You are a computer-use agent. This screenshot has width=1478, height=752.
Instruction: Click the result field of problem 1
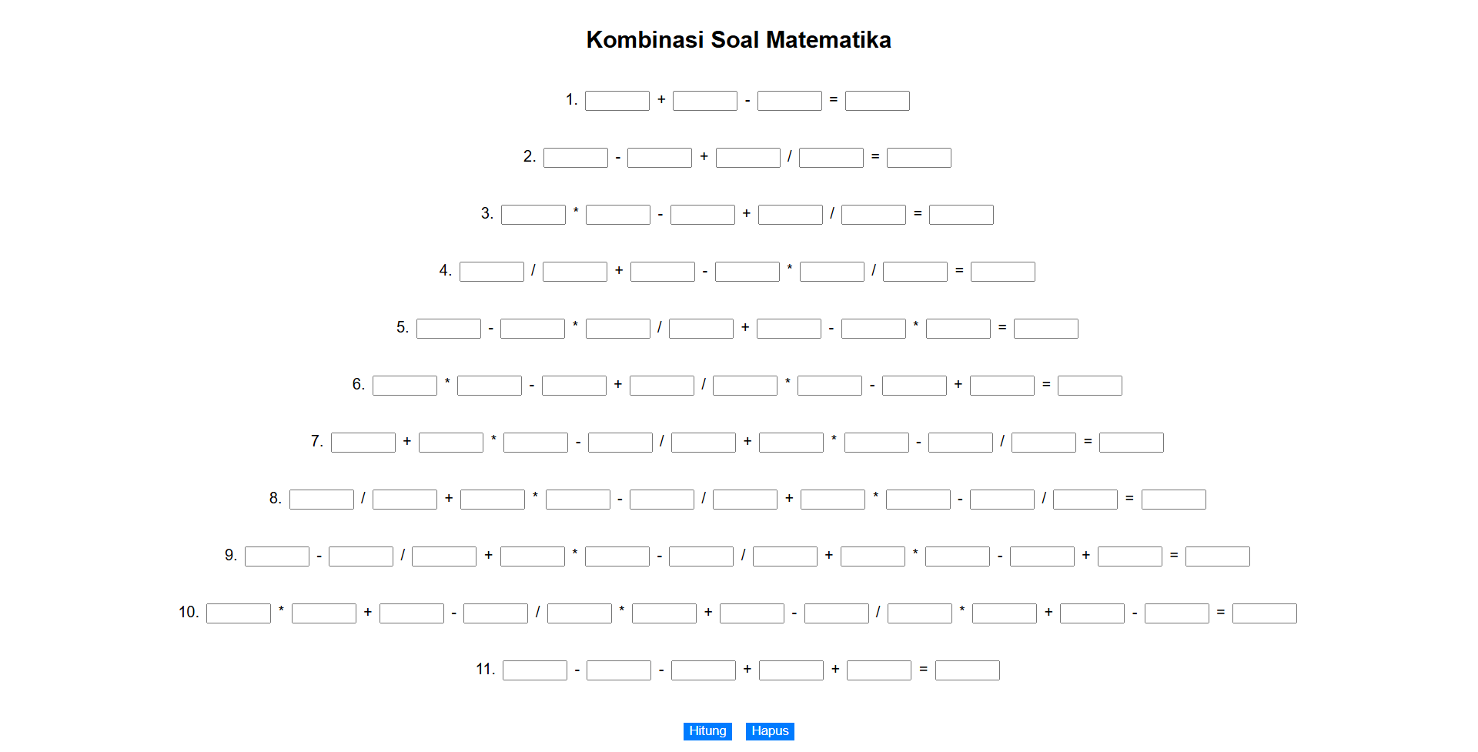878,101
